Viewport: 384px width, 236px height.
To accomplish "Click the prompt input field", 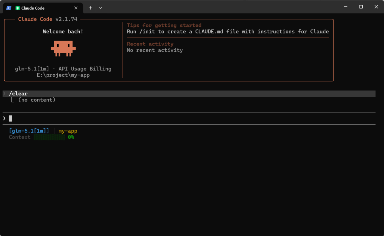I will [189, 118].
